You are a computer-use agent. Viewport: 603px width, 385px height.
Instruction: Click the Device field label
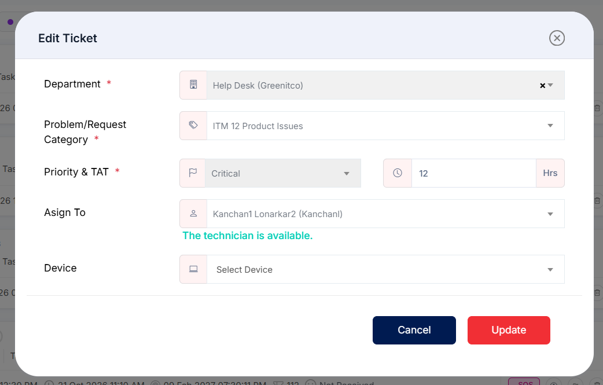coord(60,268)
